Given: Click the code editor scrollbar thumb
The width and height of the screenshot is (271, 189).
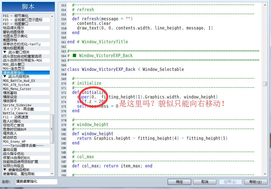Looking at the screenshot, I should click(x=265, y=84).
